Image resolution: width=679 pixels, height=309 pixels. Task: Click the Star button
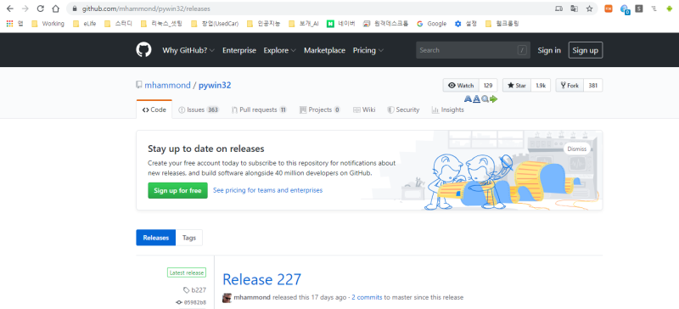(517, 86)
